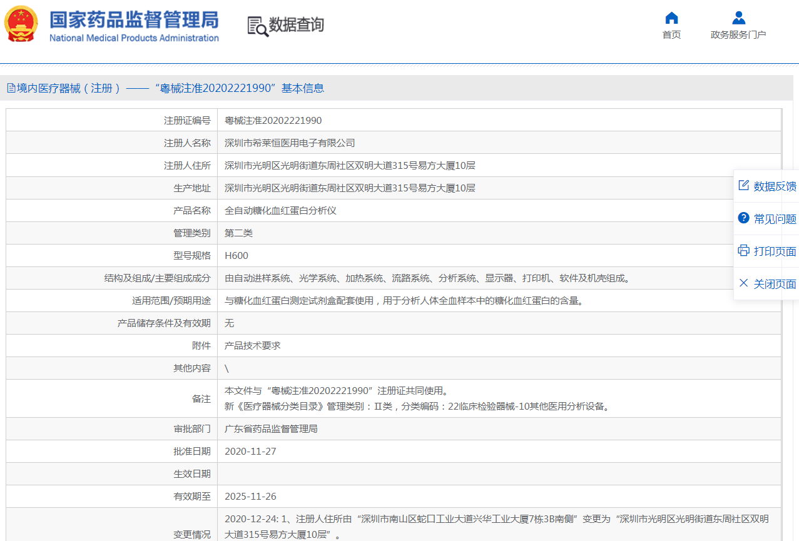Click the 型号规格 row label
Image resolution: width=799 pixels, height=541 pixels.
point(192,255)
